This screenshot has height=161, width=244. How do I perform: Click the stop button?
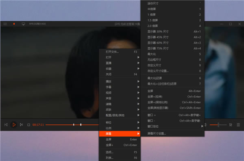pos(28,125)
